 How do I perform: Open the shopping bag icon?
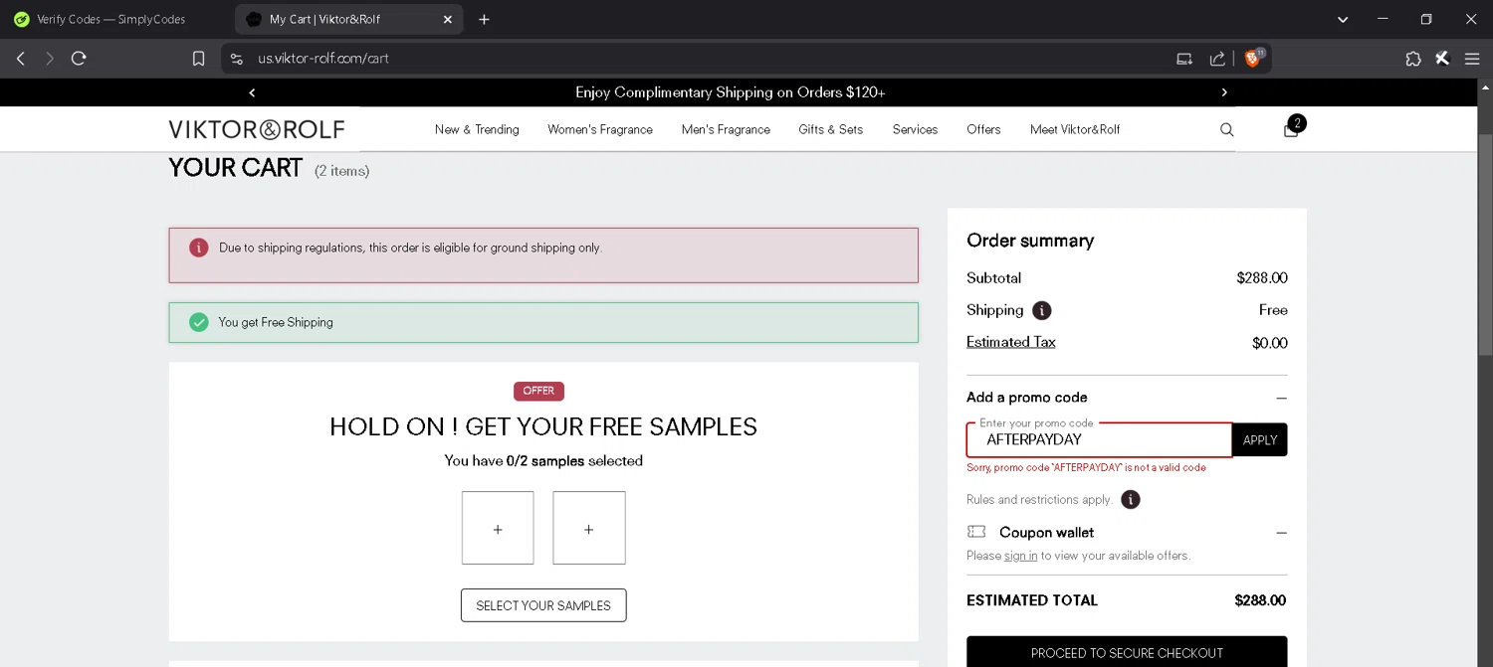1292,129
